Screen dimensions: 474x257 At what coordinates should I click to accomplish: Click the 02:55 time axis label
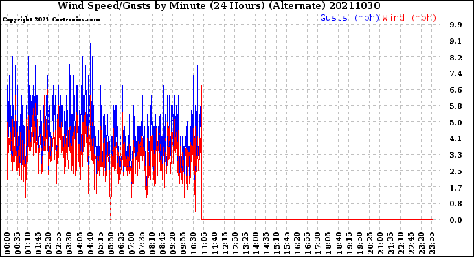[59, 243]
